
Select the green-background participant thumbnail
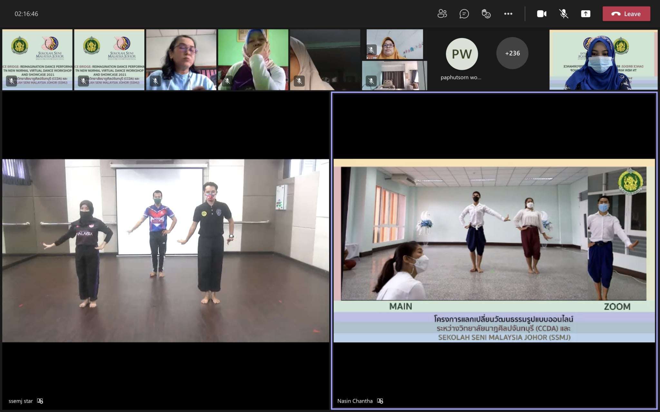pyautogui.click(x=253, y=60)
